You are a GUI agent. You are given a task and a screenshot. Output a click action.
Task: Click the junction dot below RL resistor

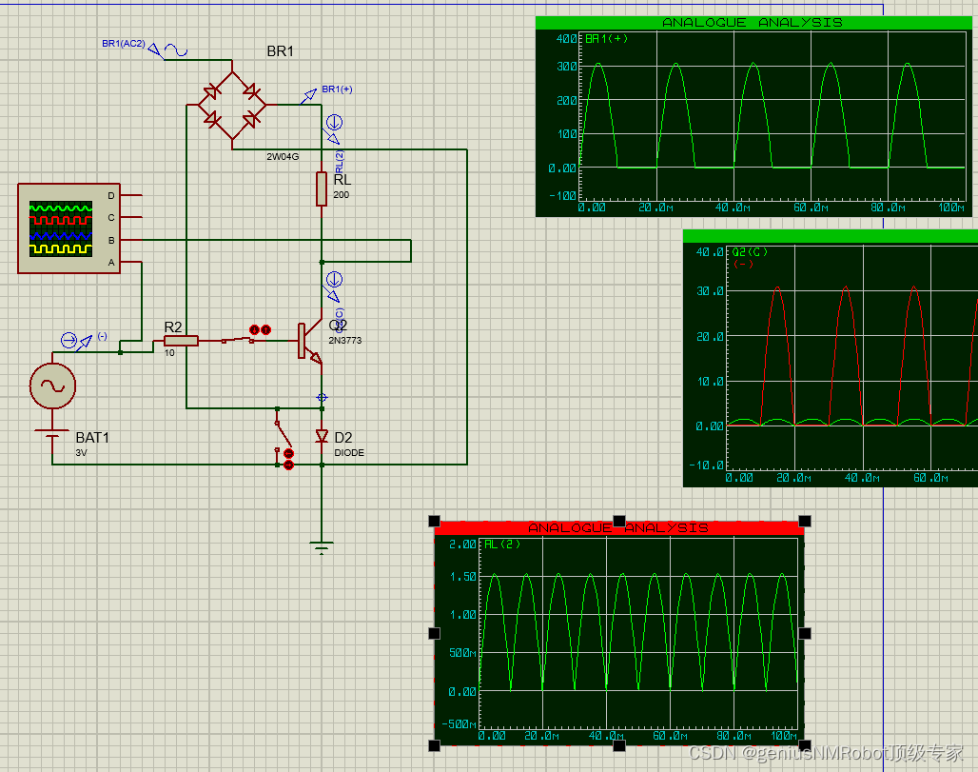[322, 262]
